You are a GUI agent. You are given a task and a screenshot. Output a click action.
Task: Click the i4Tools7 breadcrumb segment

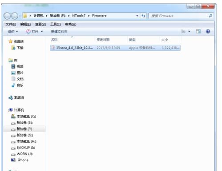pos(79,16)
